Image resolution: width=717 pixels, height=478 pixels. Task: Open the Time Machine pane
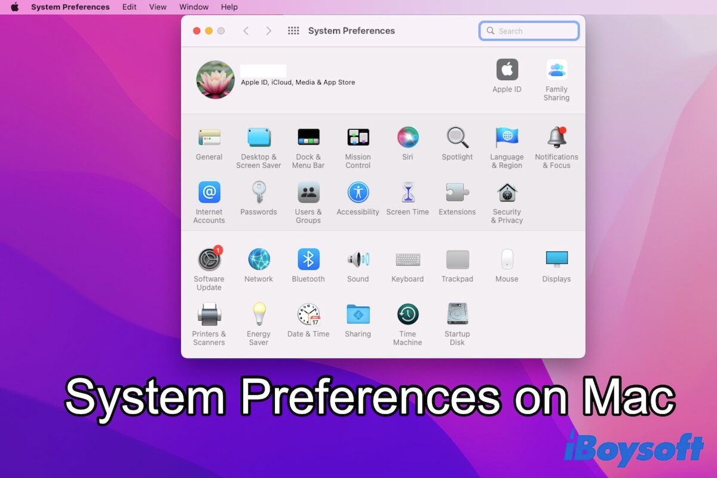[x=407, y=315]
